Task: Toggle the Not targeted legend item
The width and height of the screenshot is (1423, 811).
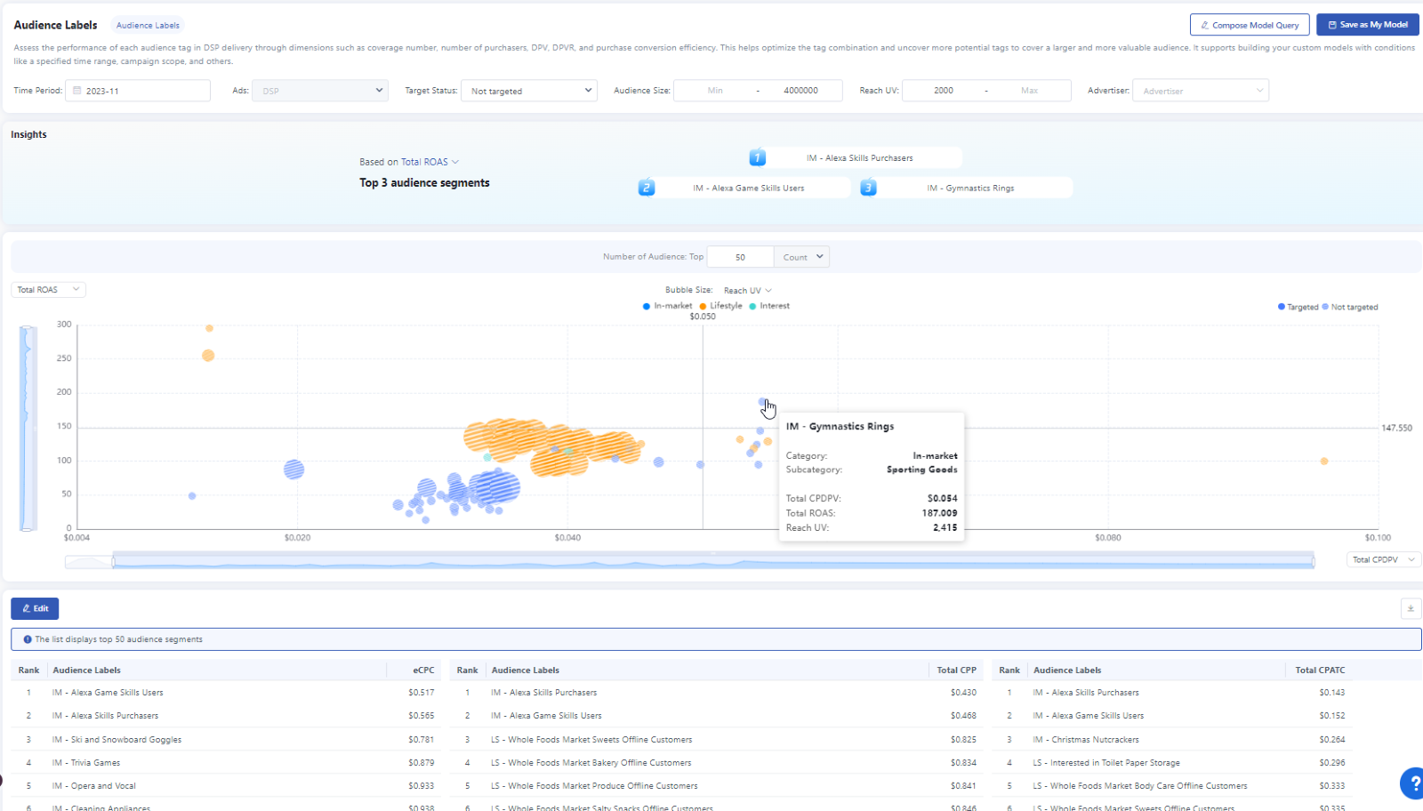Action: click(x=1349, y=307)
